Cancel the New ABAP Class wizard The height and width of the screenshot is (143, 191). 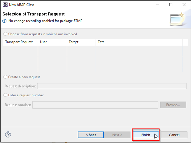[x=174, y=135]
